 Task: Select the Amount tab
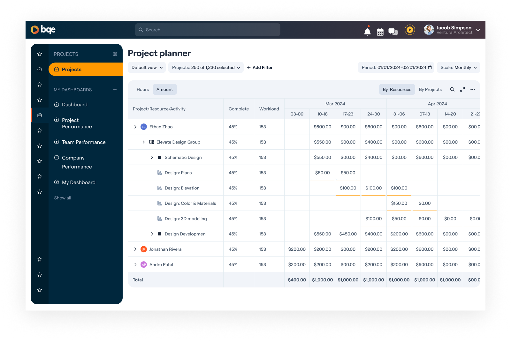pos(164,89)
